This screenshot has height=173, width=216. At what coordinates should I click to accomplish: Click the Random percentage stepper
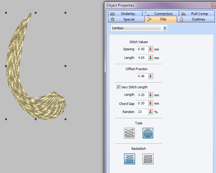[151, 112]
